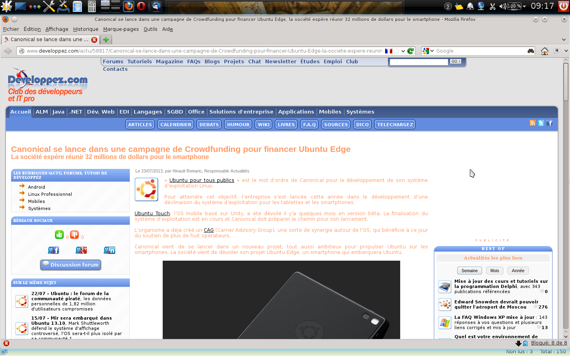Open the KDE application launcher menu
The height and width of the screenshot is (356, 570).
6,6
